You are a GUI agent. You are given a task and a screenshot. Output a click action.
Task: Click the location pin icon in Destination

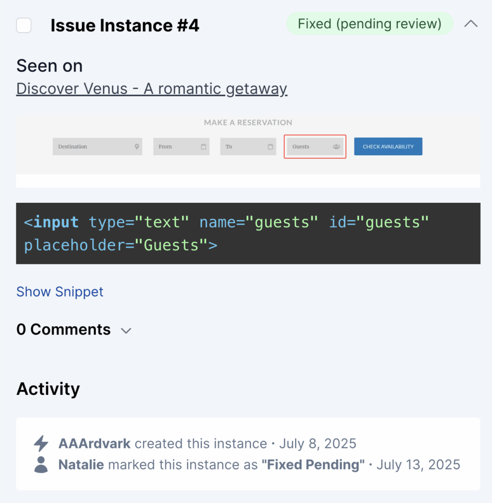click(136, 146)
